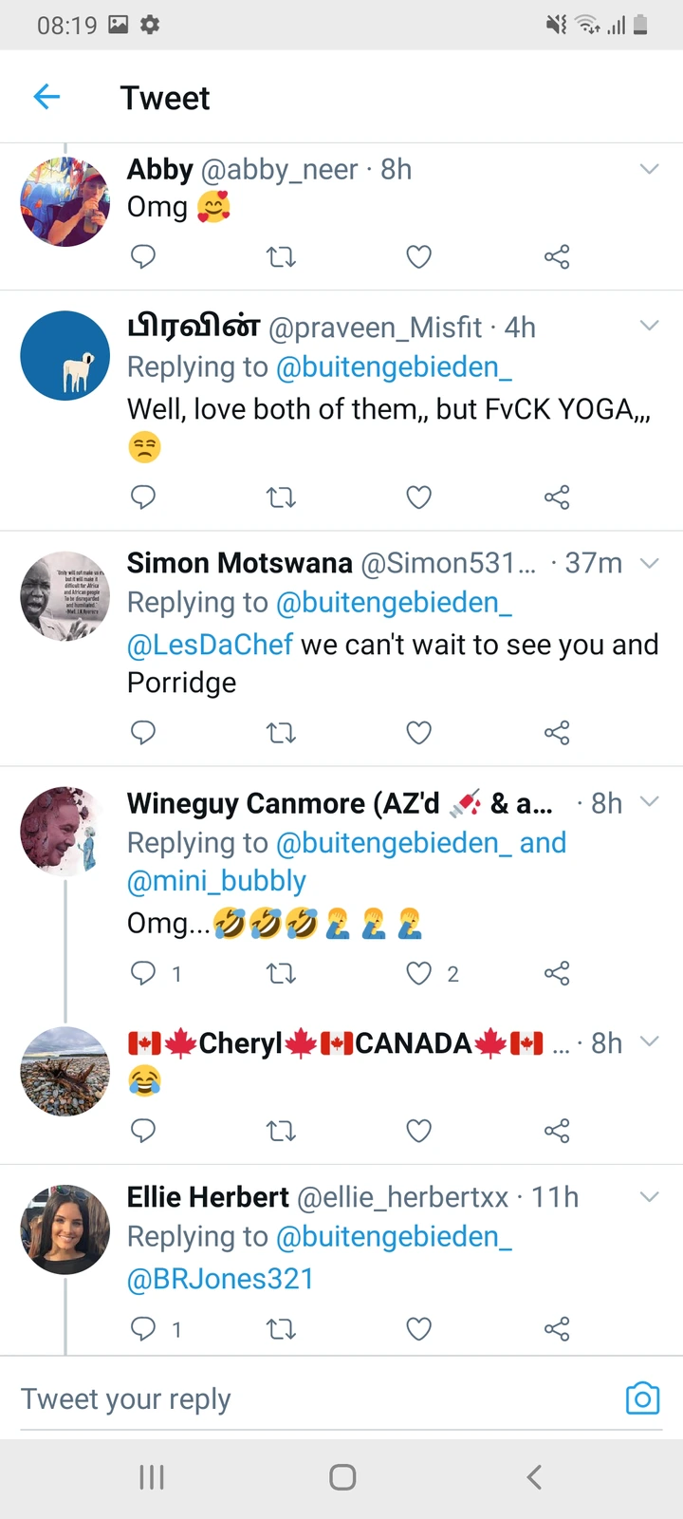Screen dimensions: 683x1519
Task: Retweet the FvCK YOGA tweet
Action: point(281,497)
